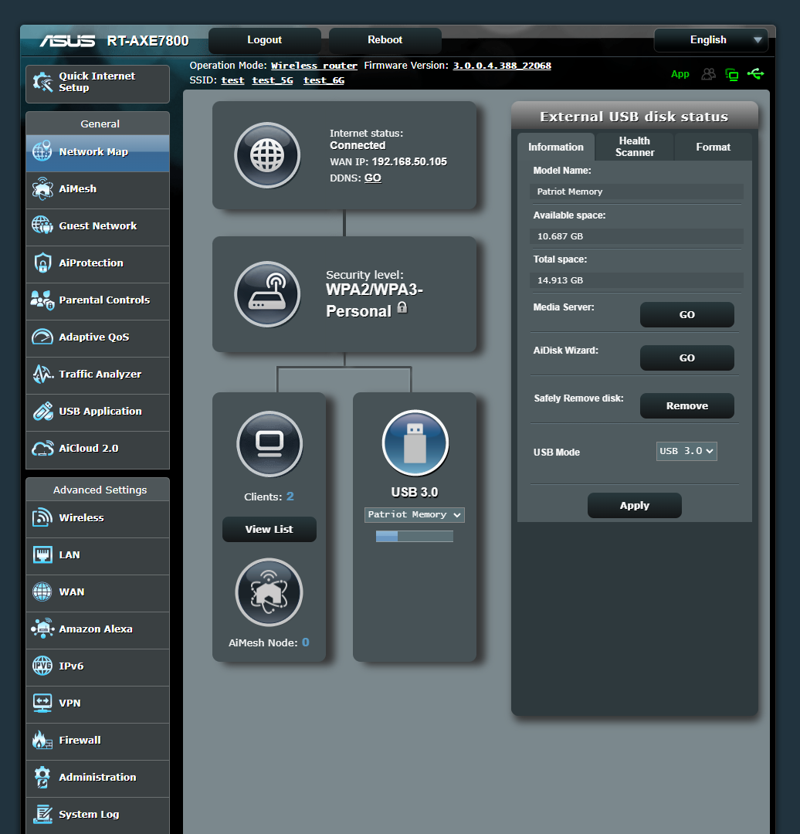Click the Wireless settings icon
This screenshot has height=834, width=800.
pos(42,517)
